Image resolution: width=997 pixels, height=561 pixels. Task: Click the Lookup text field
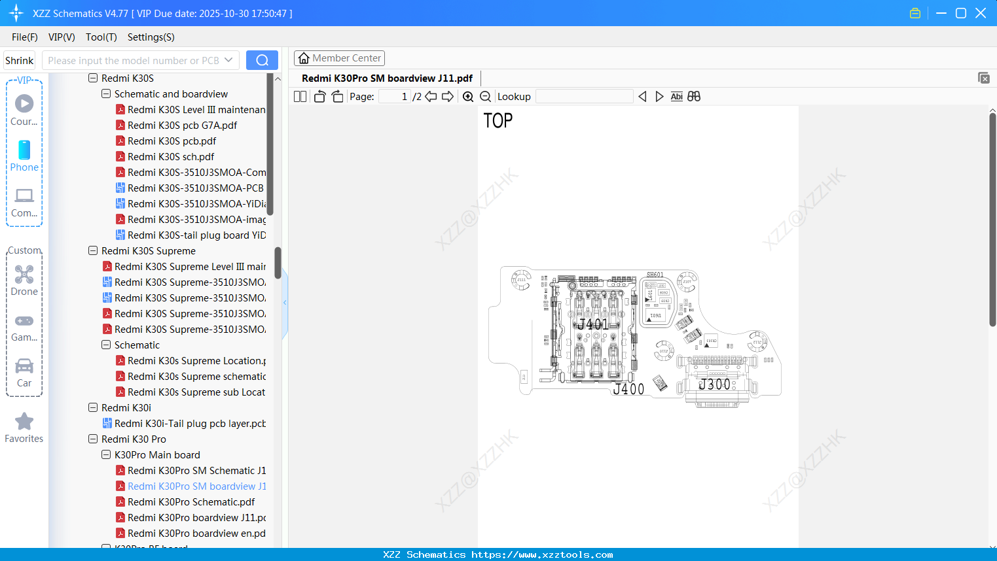click(x=584, y=97)
